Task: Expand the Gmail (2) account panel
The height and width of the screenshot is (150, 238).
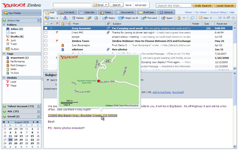Action: (39, 116)
